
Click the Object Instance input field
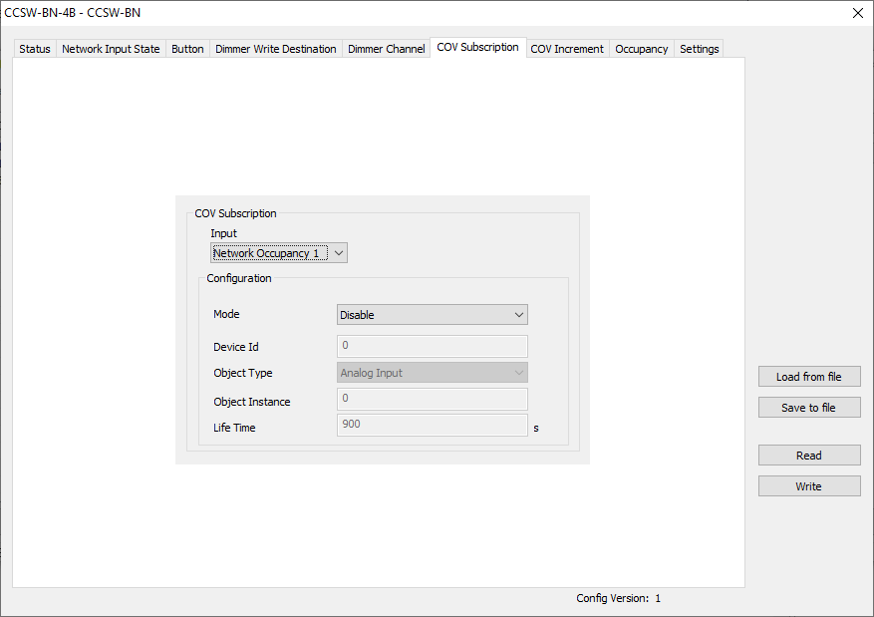(x=432, y=399)
